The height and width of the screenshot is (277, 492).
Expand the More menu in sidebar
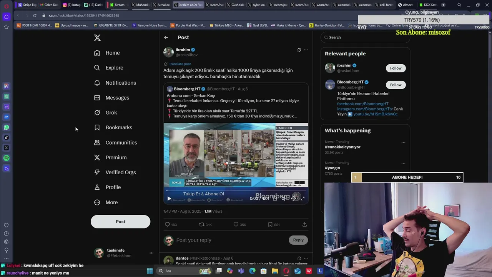coord(106,202)
